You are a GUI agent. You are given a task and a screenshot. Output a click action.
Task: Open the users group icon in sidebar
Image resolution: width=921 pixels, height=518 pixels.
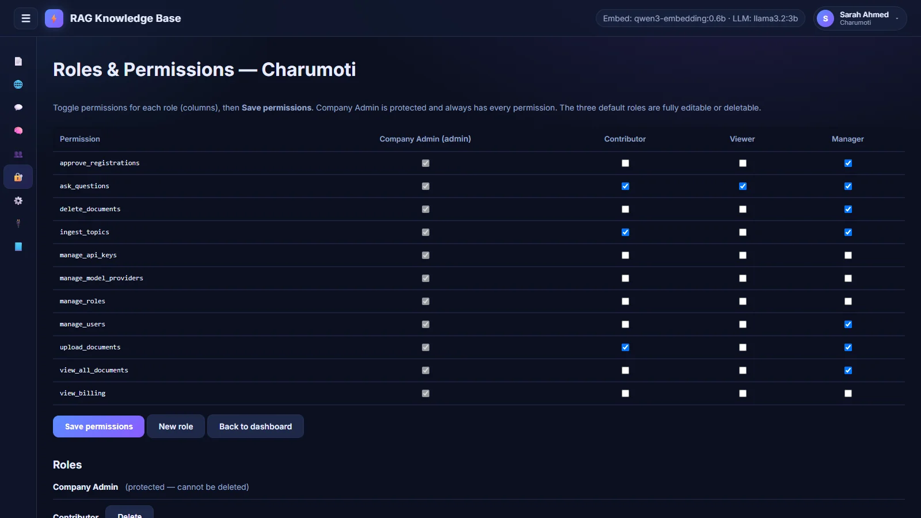pos(18,154)
